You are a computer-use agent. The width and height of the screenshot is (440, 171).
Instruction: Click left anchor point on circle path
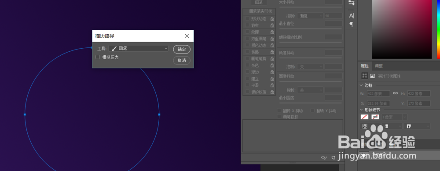(25, 114)
